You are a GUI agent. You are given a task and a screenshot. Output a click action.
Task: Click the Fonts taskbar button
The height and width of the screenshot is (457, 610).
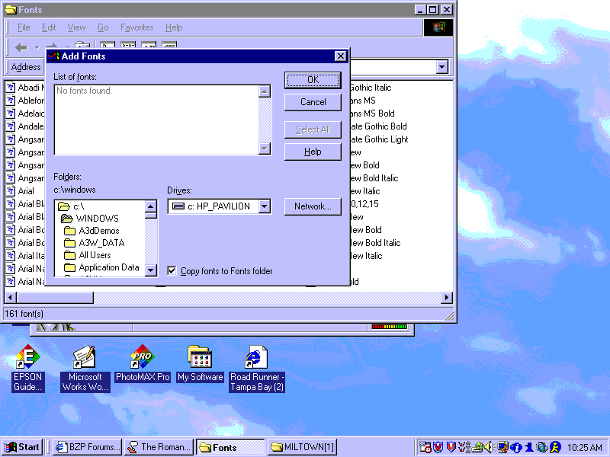[231, 447]
